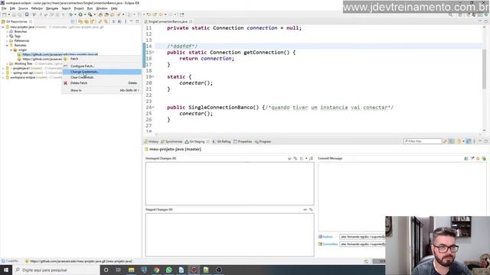Expand the workspace-eclipse repository node
This screenshot has height=275, width=490.
3,77
